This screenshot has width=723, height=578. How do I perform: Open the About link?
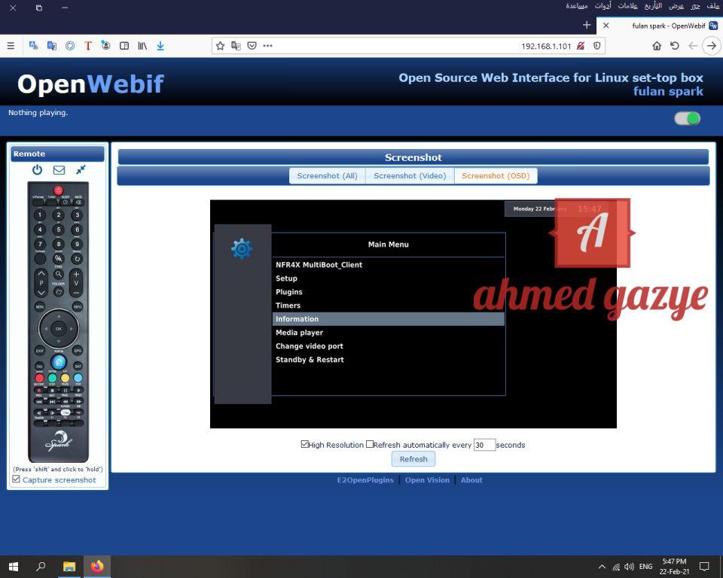(x=471, y=480)
